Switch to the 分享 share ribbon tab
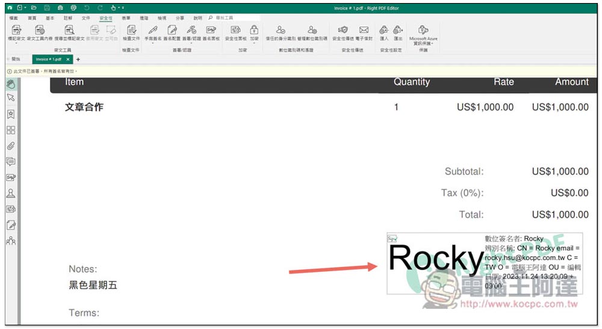Viewport: 602px width, 329px height. 179,18
